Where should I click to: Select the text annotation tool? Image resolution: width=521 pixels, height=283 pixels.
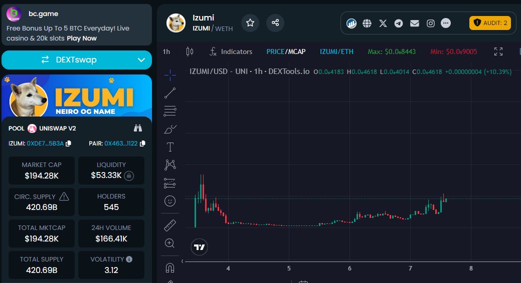click(x=170, y=147)
